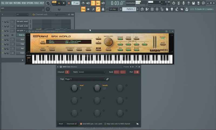This screenshot has height=130, width=216.
Task: Click the breath knob in MIDI Out
Action: (x=97, y=88)
